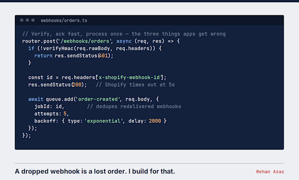Click the webhooks/orders.ts filename in the title bar
The height and width of the screenshot is (180, 299).
64,20
